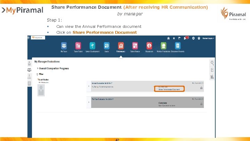
Task: Click the Date Completed text in Mid-Year row
Action: click(x=167, y=106)
